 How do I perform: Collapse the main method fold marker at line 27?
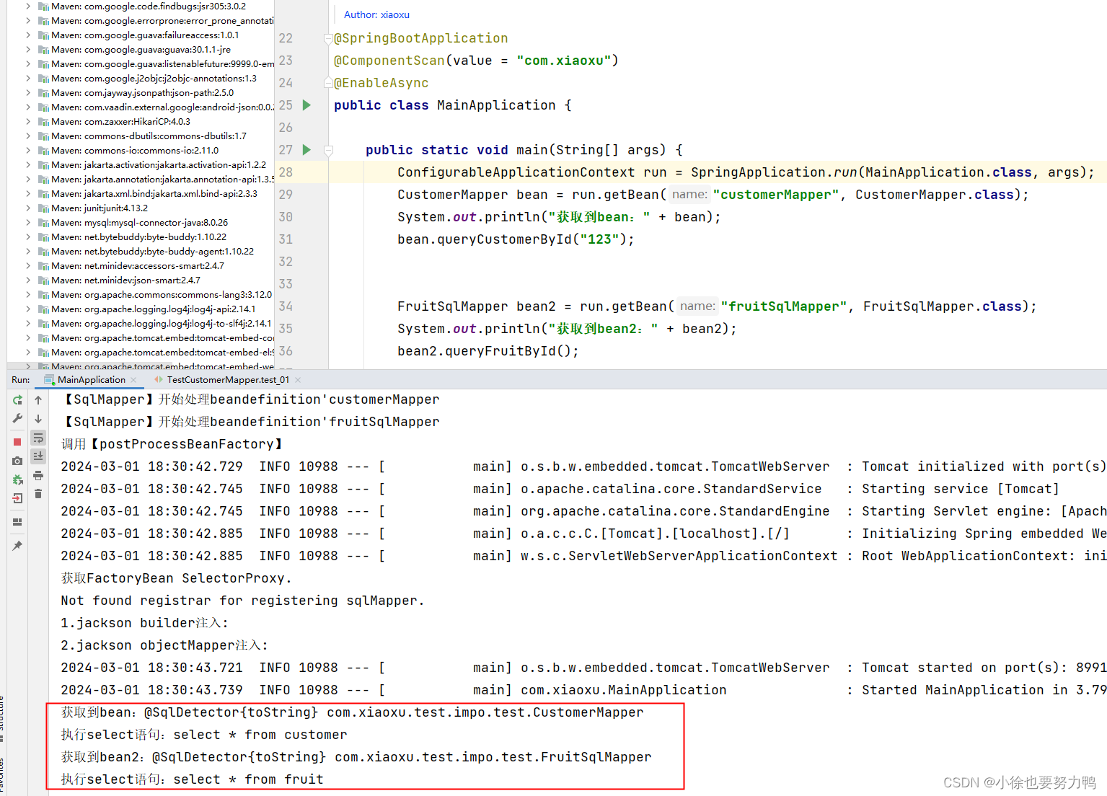pyautogui.click(x=328, y=150)
